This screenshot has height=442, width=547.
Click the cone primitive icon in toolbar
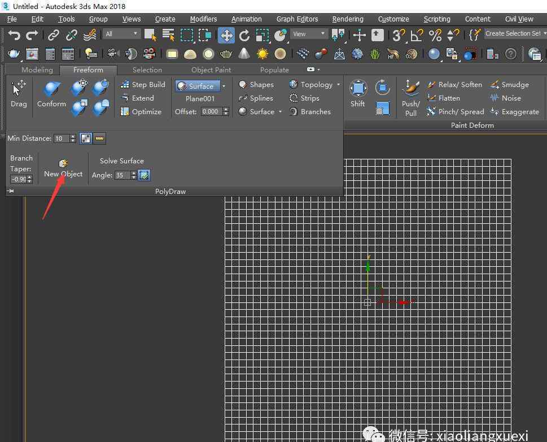[244, 54]
